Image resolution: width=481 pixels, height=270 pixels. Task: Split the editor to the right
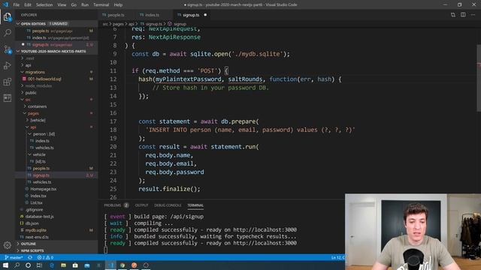coord(463,15)
